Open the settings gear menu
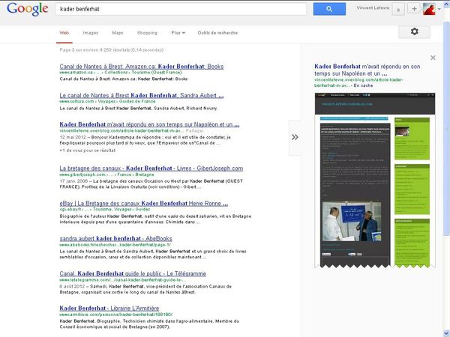Image resolution: width=450 pixels, height=337 pixels. (x=414, y=31)
